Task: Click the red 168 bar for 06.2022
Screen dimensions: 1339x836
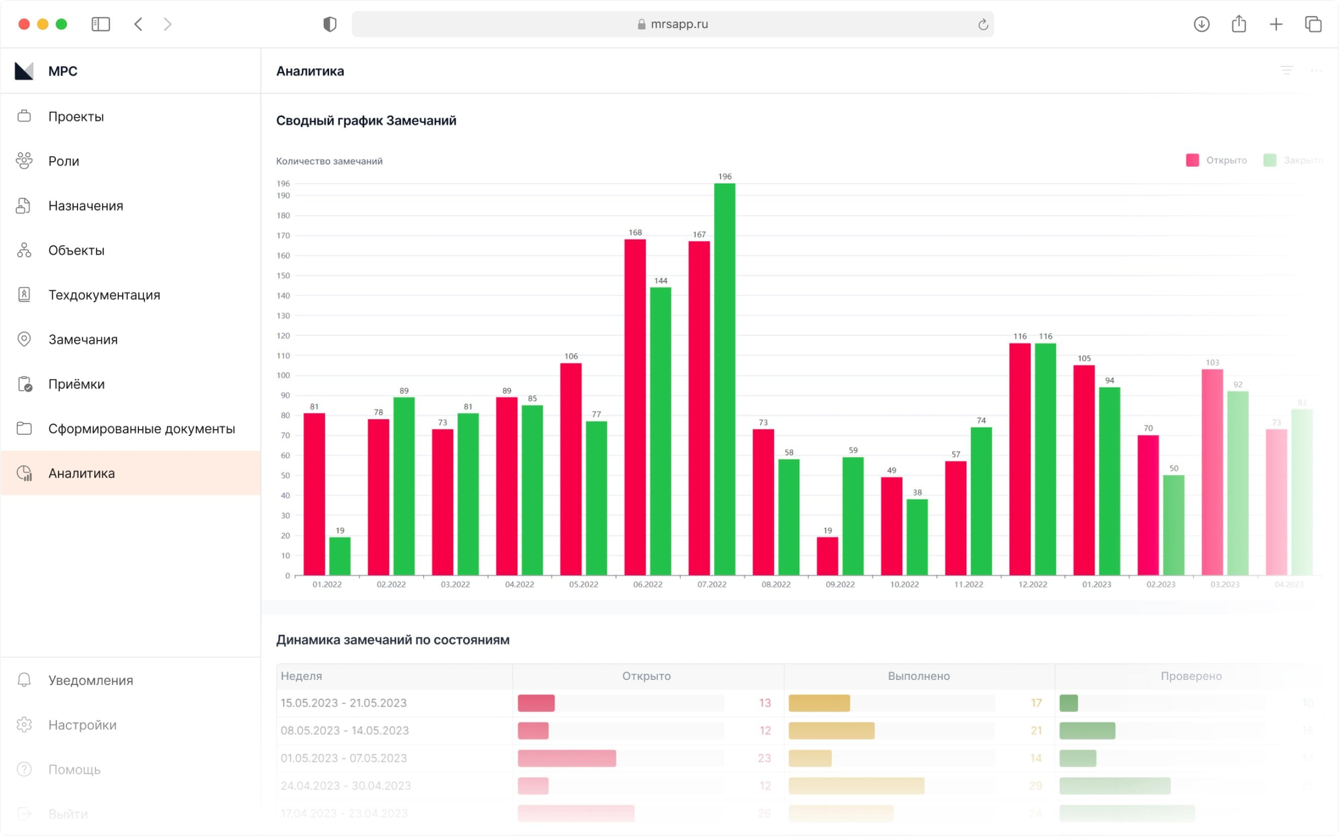Action: pyautogui.click(x=635, y=407)
